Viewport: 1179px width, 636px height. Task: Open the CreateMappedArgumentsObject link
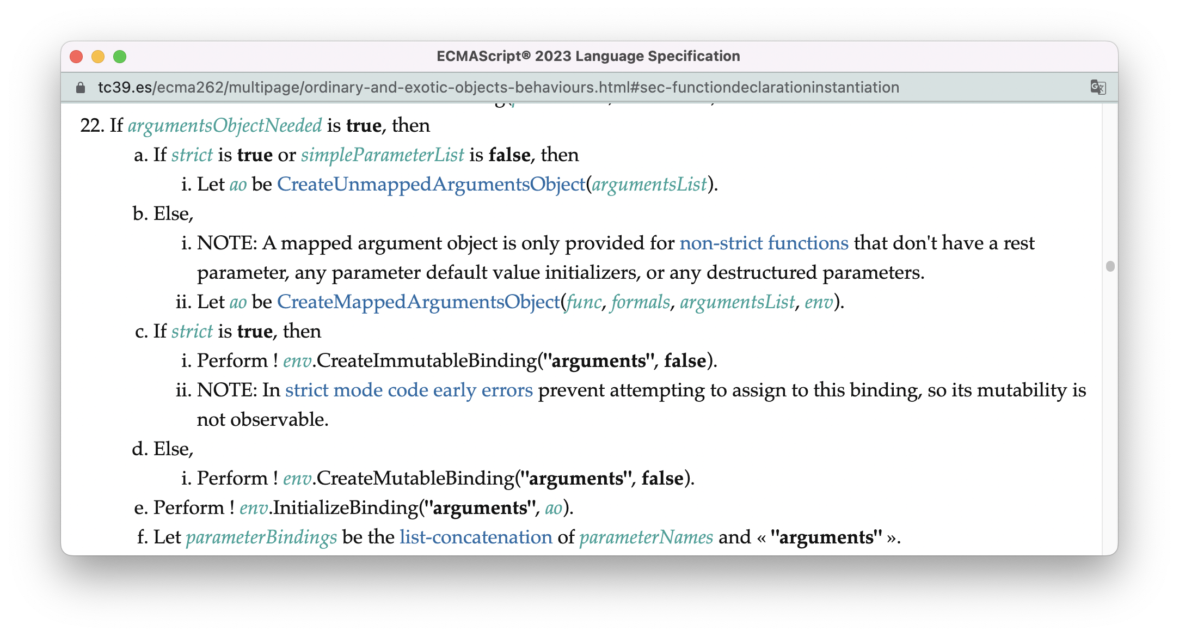click(x=419, y=302)
